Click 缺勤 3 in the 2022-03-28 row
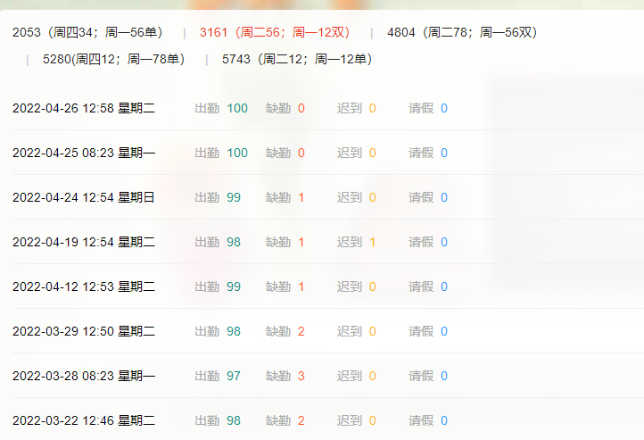Viewport: 644px width, 440px height. click(x=285, y=376)
